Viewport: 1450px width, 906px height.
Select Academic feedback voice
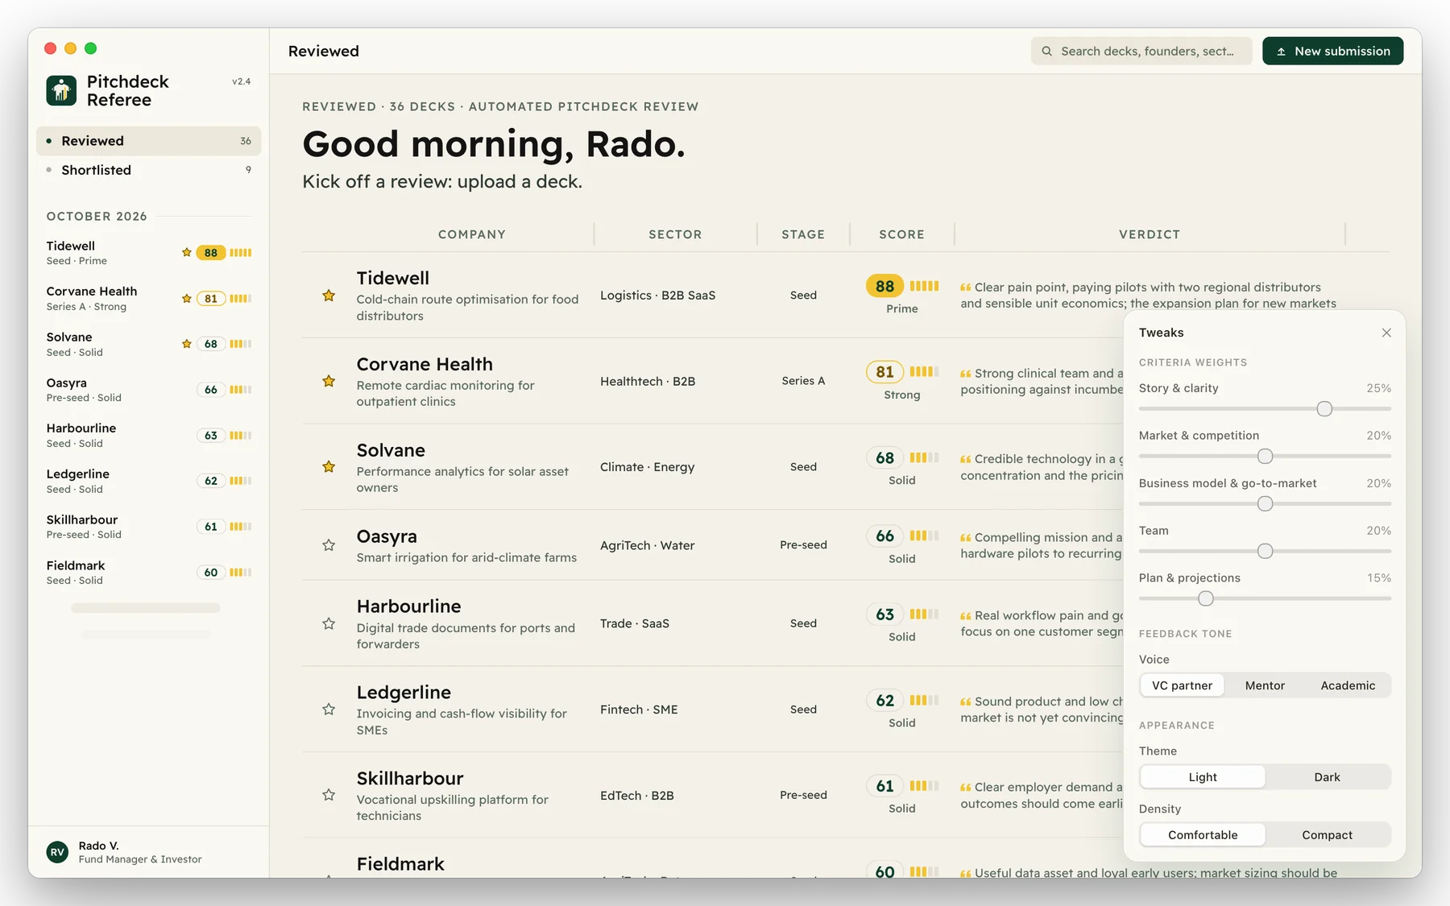point(1348,685)
